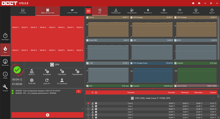Viewport: 220px width, 119px height.
Task: Check the Core 4 sensor checkbox
Action: click(88, 115)
